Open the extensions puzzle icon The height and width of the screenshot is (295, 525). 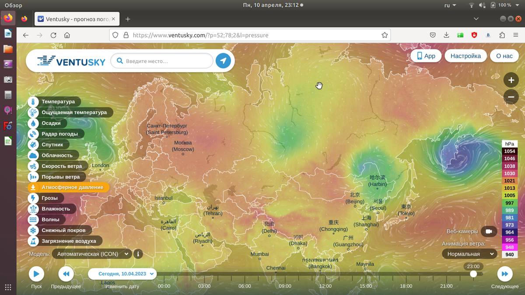(x=502, y=35)
